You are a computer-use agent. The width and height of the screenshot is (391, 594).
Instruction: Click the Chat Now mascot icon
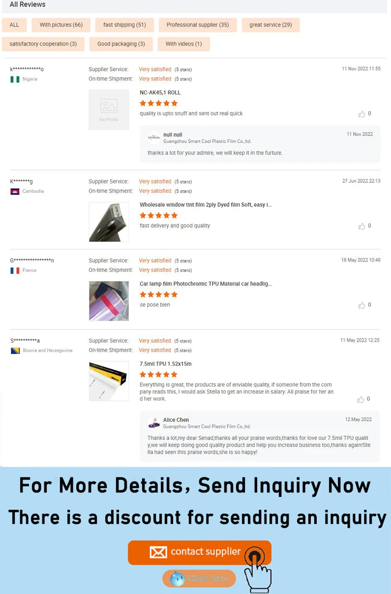[x=177, y=579]
